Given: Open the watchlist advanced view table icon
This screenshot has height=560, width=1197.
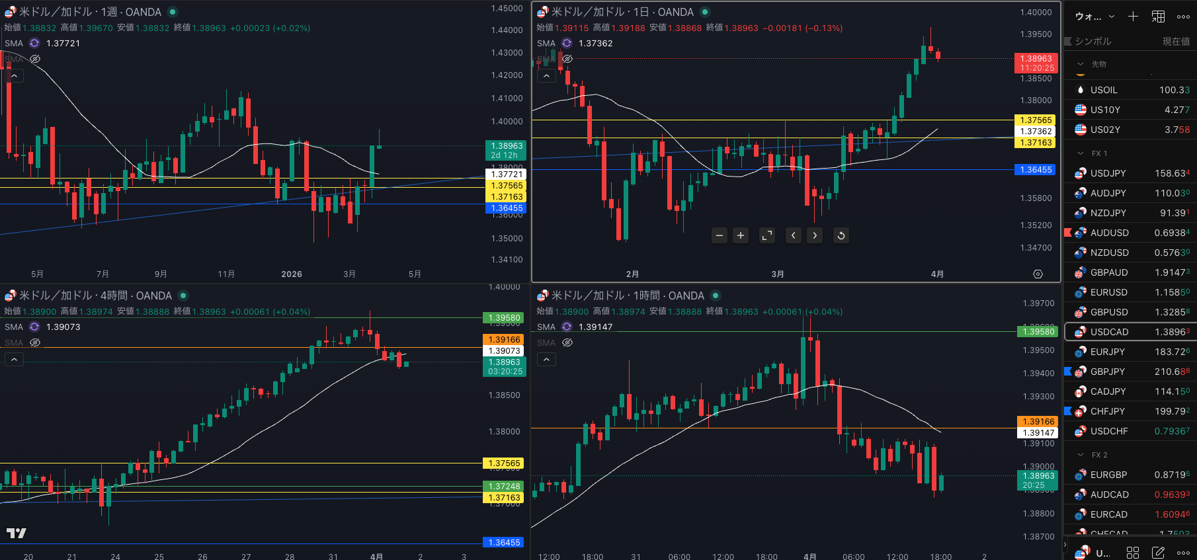Looking at the screenshot, I should point(1159,17).
